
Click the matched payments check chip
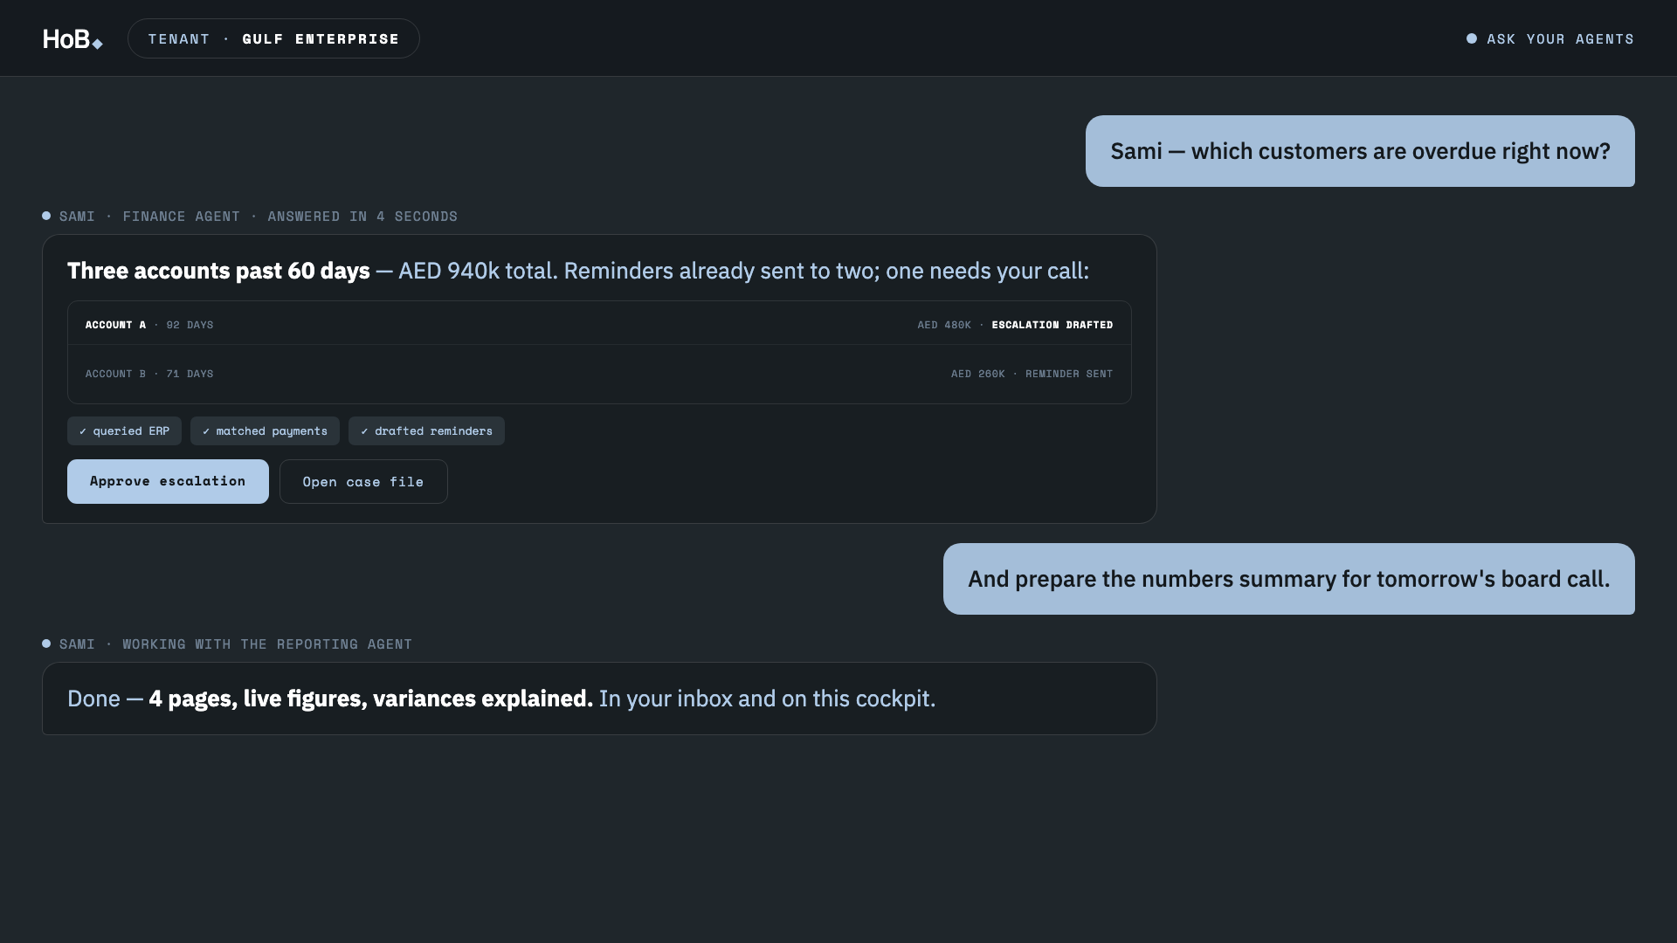click(265, 431)
